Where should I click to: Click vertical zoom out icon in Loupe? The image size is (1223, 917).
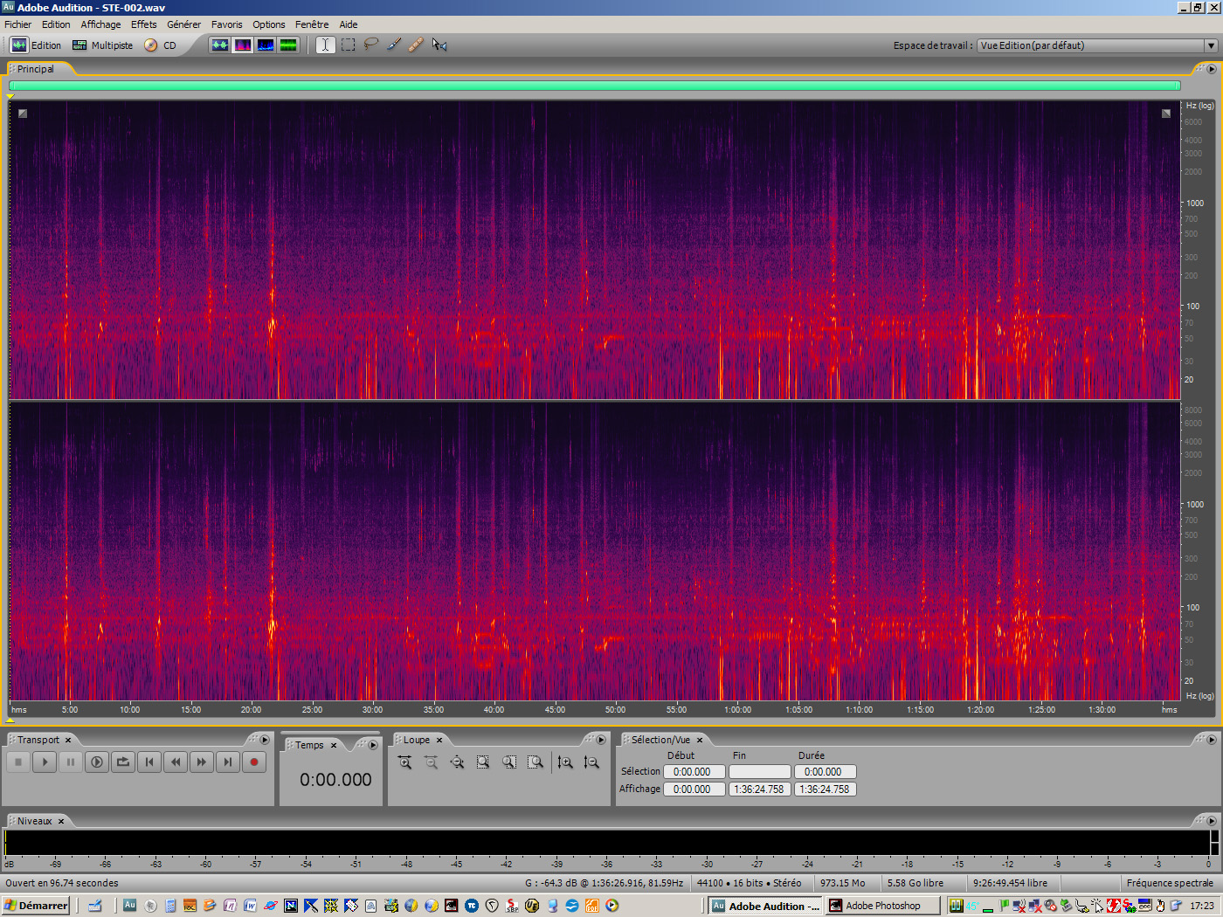[591, 762]
